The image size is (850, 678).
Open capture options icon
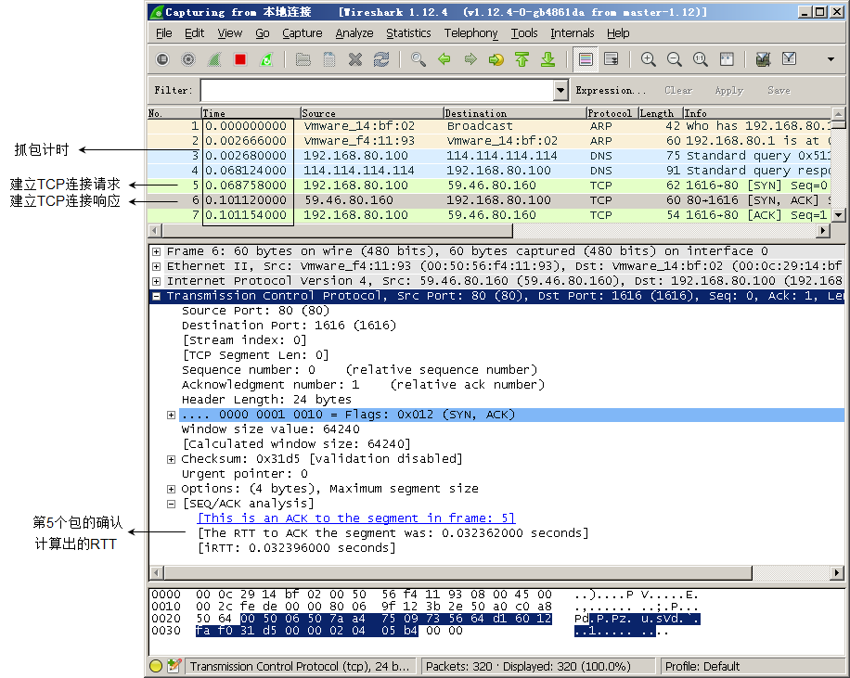(188, 59)
